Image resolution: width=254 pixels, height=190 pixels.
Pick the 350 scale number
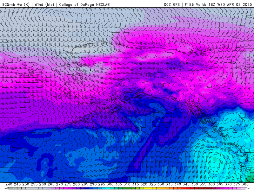[195, 184]
